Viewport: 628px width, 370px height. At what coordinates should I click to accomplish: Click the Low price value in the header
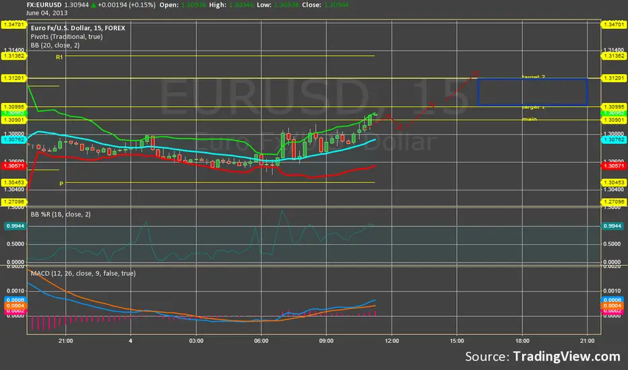coord(286,5)
